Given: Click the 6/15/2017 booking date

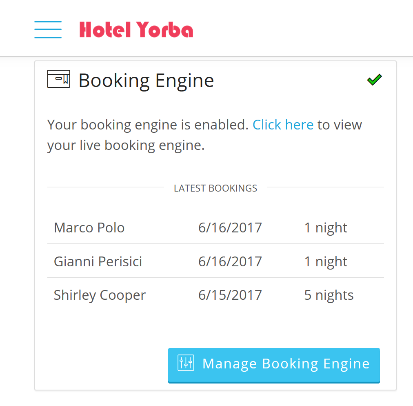Looking at the screenshot, I should click(230, 295).
